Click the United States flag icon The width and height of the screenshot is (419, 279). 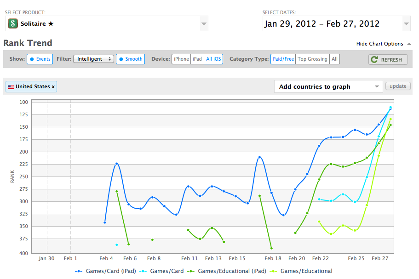tap(11, 87)
